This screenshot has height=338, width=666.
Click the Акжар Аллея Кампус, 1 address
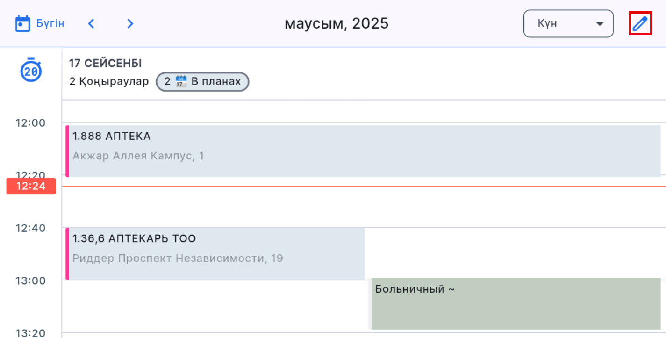tap(138, 156)
